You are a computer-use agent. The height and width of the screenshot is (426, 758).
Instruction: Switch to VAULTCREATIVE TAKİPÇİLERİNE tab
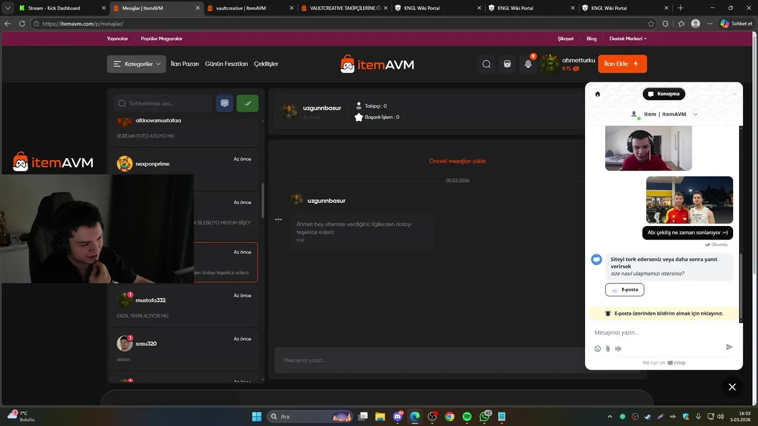(x=343, y=8)
